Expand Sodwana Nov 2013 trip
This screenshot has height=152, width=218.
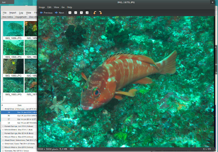(x=3, y=151)
